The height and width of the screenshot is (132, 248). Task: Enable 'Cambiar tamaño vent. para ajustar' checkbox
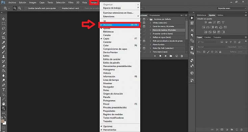tap(26, 8)
